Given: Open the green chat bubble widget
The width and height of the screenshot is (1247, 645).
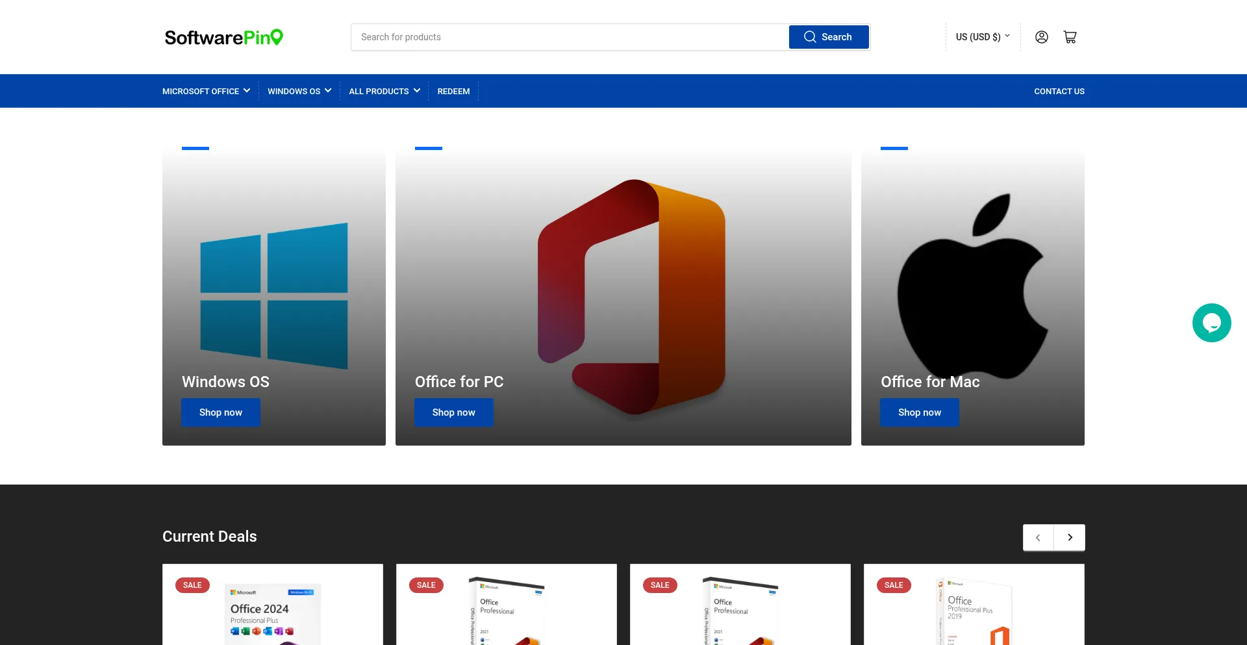Looking at the screenshot, I should point(1211,323).
